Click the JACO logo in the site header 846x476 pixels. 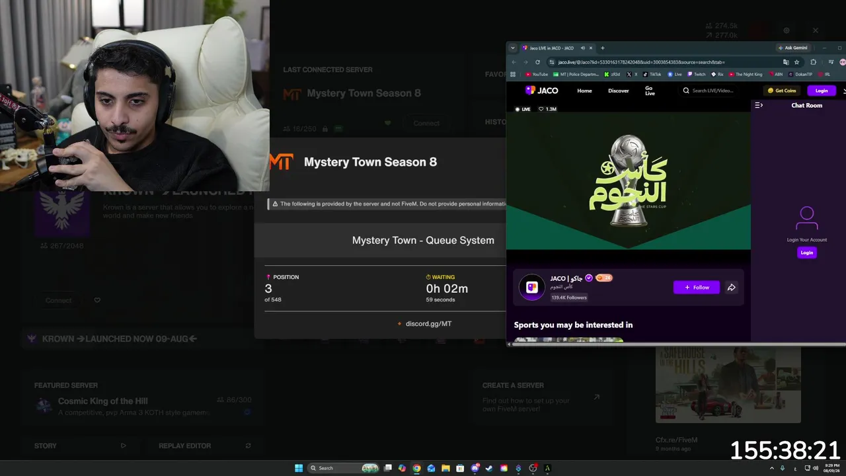[541, 91]
